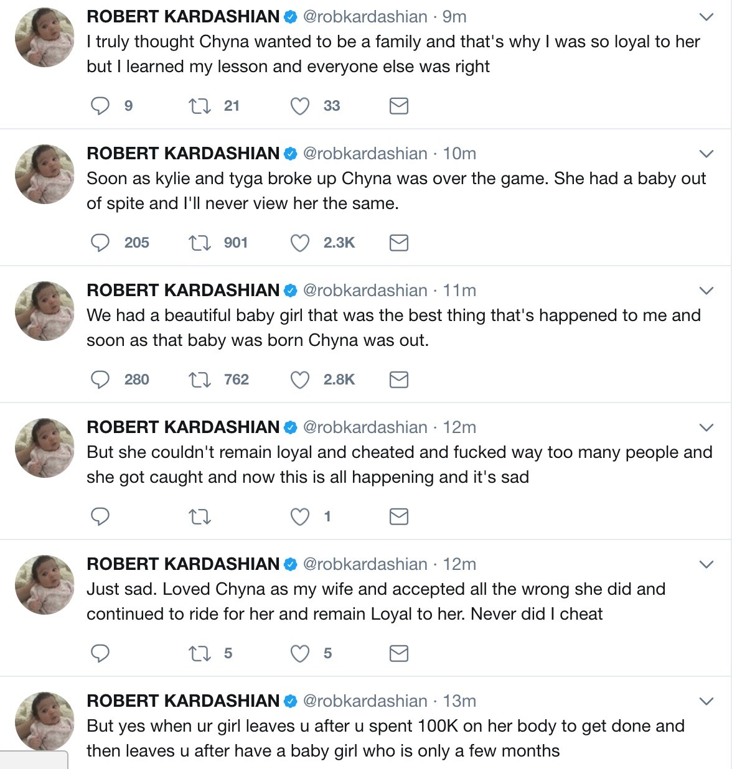The image size is (732, 769).
Task: Direct message the 10m tweet using envelope icon
Action: [x=398, y=243]
